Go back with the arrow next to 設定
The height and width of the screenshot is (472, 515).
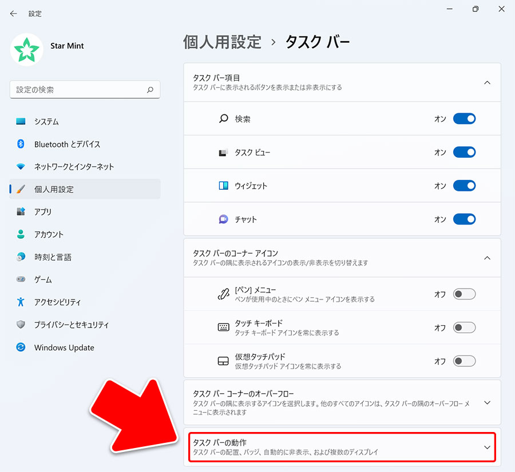[14, 14]
